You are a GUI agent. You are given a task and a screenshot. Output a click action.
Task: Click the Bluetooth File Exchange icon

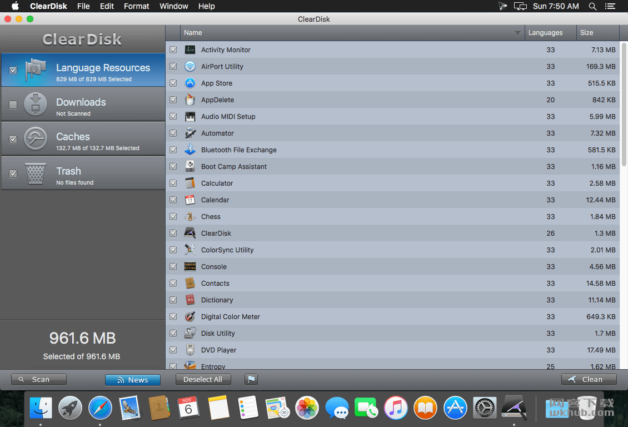tap(190, 150)
